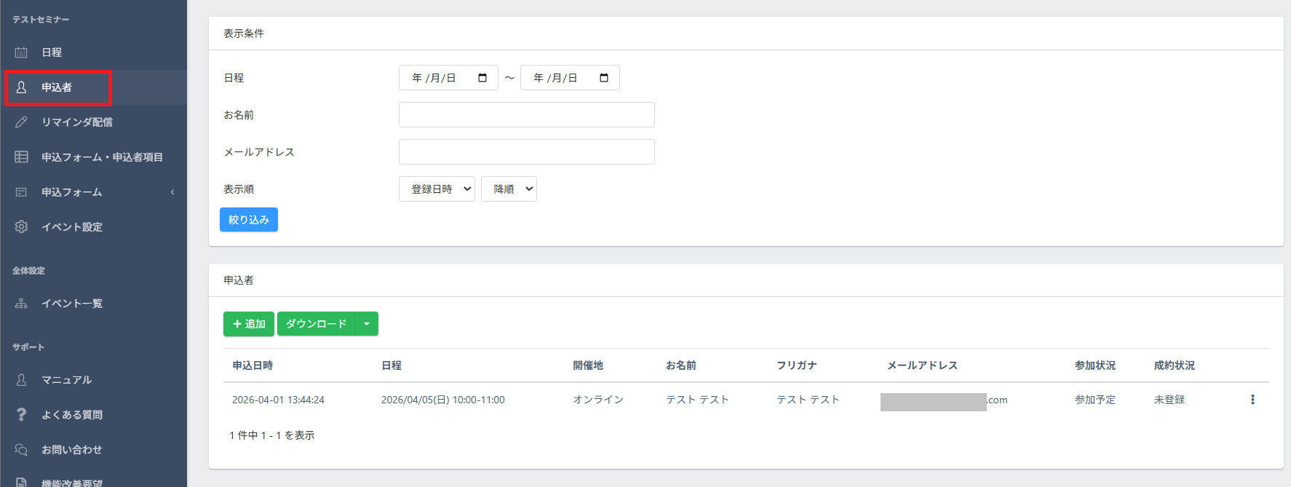
Task: Click the メールアドレス text input field
Action: pyautogui.click(x=526, y=152)
